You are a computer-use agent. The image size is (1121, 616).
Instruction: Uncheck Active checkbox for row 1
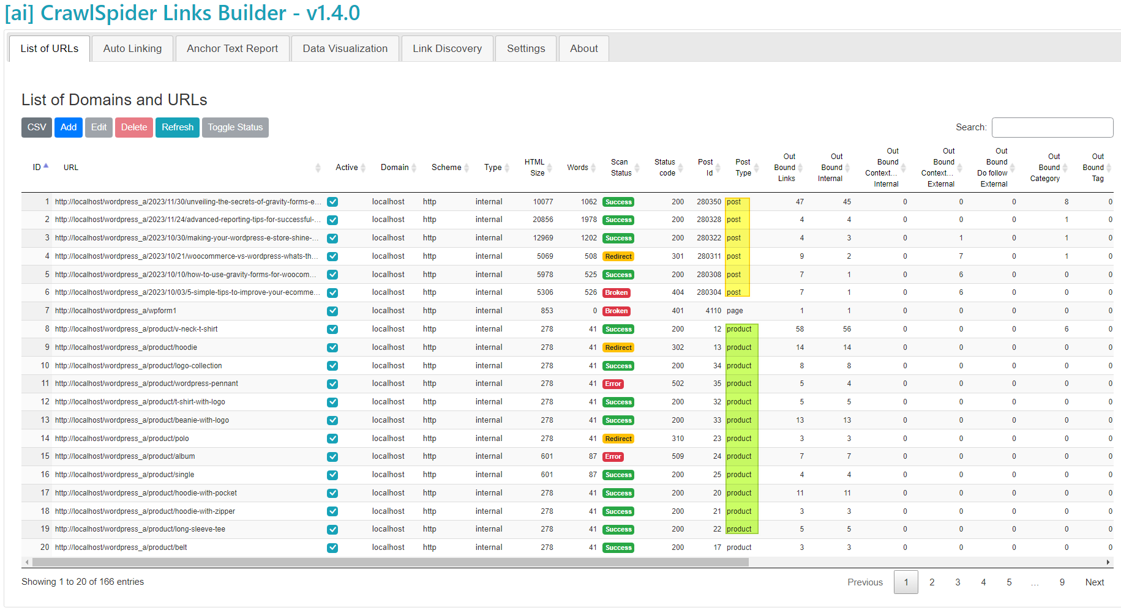click(x=332, y=202)
